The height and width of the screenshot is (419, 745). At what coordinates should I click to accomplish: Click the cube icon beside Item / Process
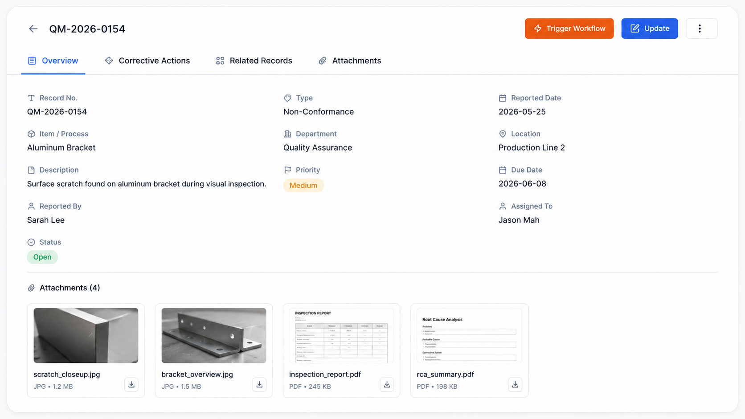pyautogui.click(x=31, y=134)
